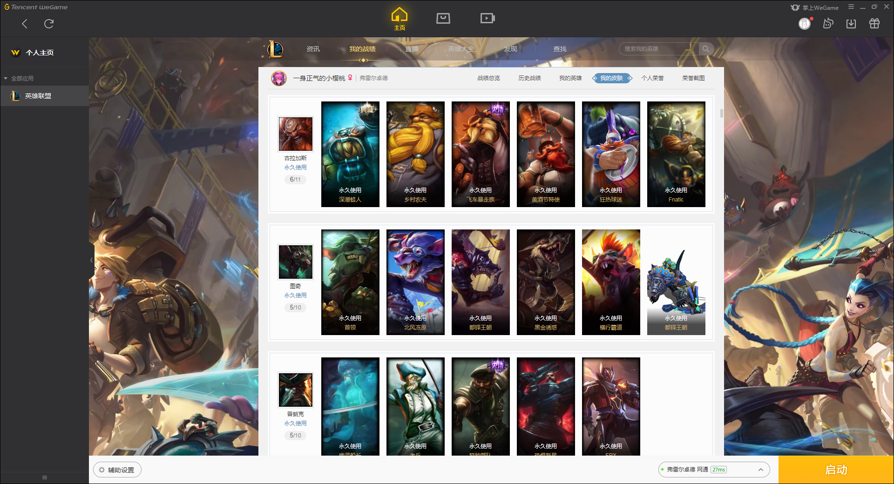This screenshot has height=484, width=894.
Task: View the 美酒节特使 Gragas skin
Action: 546,154
